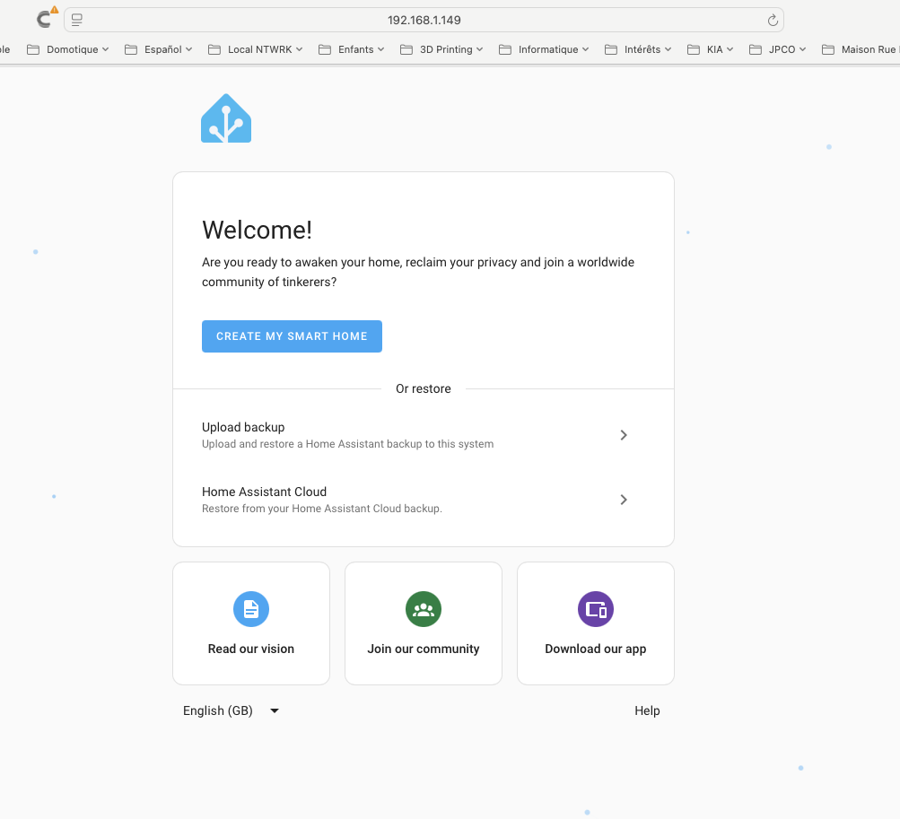The image size is (900, 819).
Task: Open the Read our vision card
Action: pyautogui.click(x=251, y=623)
